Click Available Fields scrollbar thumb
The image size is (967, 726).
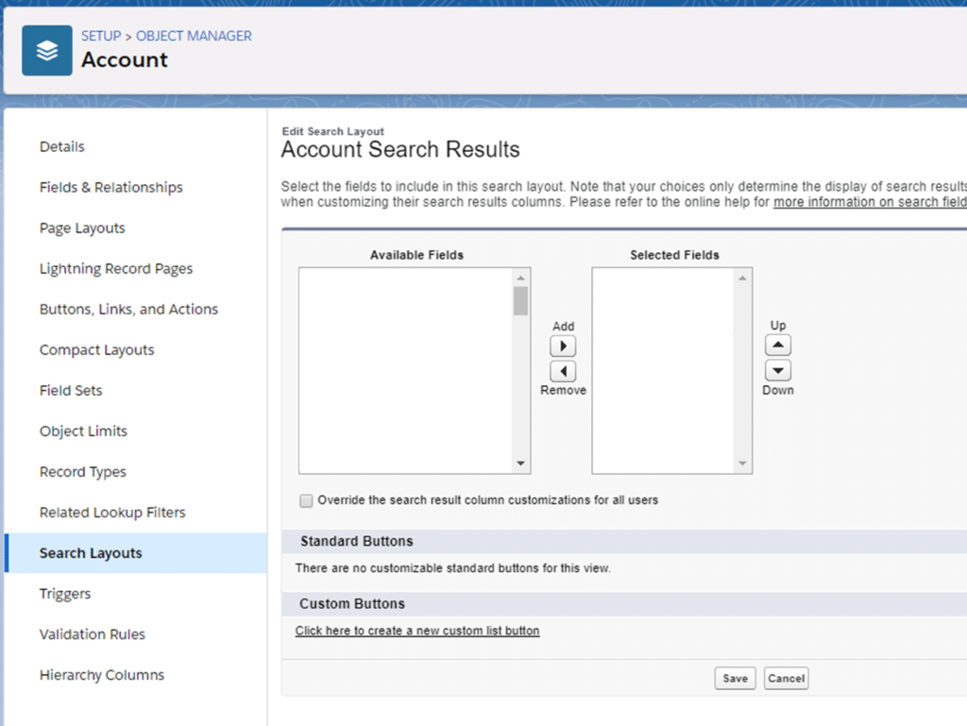click(x=520, y=301)
